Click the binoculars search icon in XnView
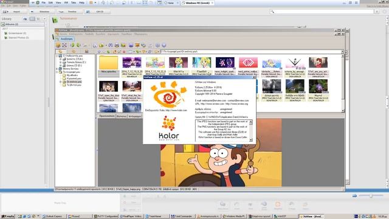 point(111,45)
